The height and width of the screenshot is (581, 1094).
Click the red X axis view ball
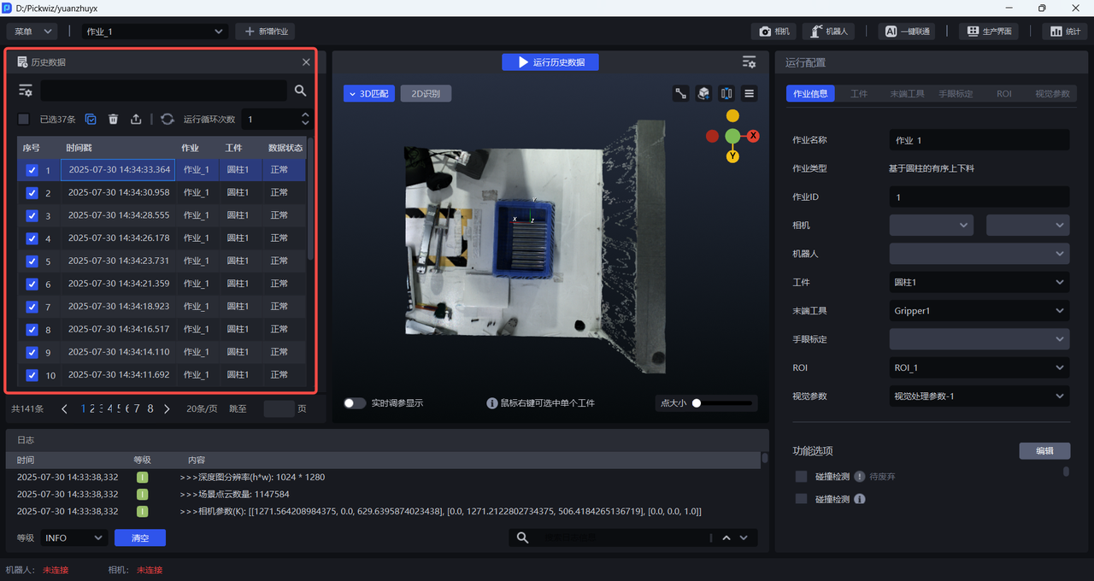(753, 136)
